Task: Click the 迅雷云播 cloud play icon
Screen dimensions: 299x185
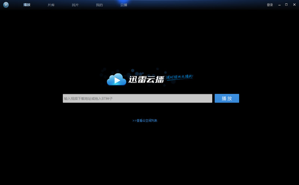Action: [x=117, y=79]
